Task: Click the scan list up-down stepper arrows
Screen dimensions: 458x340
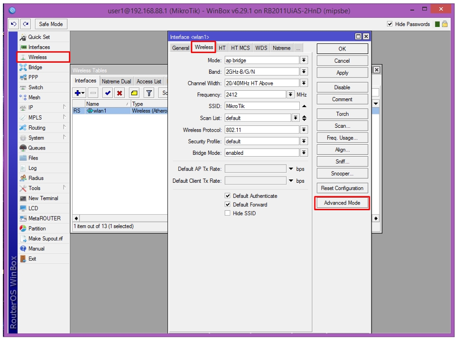Action: tap(304, 118)
